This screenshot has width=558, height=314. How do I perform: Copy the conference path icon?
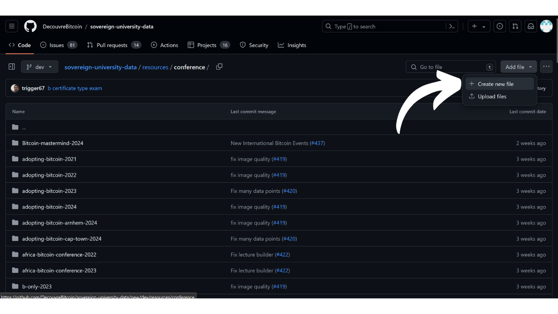pyautogui.click(x=219, y=67)
